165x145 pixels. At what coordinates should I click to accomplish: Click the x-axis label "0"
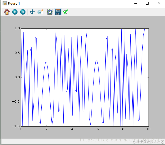click(21, 129)
